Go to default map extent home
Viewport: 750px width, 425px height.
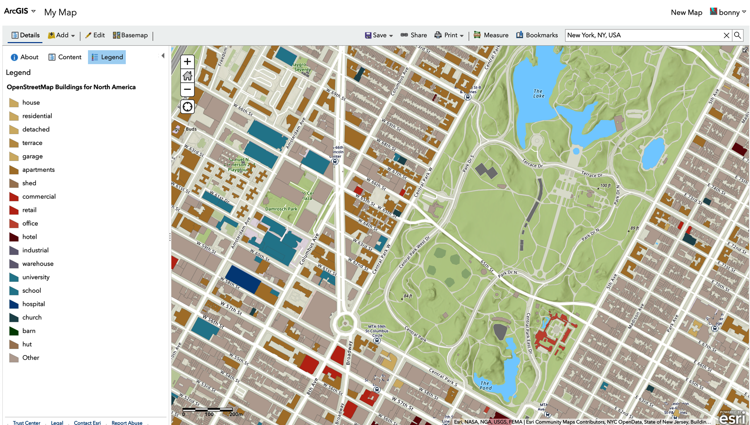click(x=187, y=76)
